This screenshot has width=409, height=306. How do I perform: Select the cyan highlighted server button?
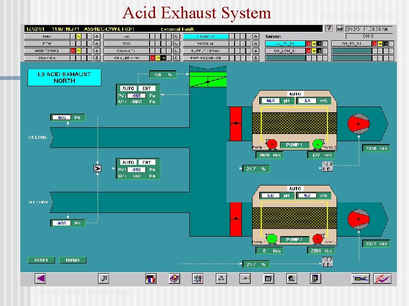coord(285,44)
